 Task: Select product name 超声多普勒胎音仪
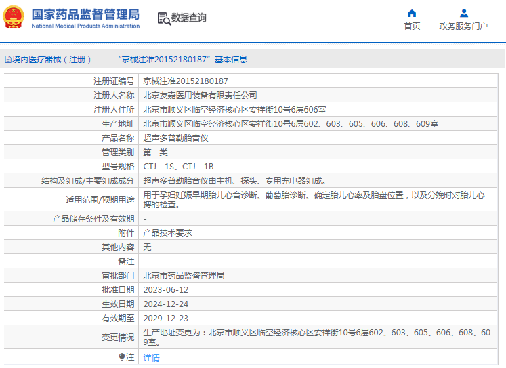tap(175, 138)
